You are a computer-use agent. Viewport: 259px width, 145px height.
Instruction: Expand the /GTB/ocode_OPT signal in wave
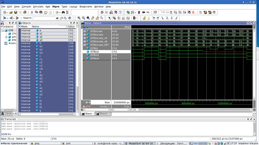(84, 45)
